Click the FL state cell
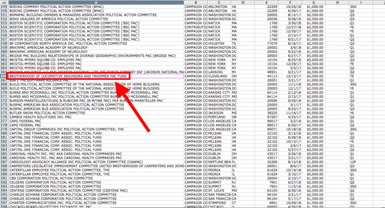This screenshot has height=208, width=385. tap(243, 162)
